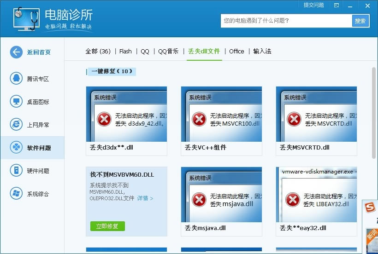Select the 桌面图标 monitor icon

point(16,102)
